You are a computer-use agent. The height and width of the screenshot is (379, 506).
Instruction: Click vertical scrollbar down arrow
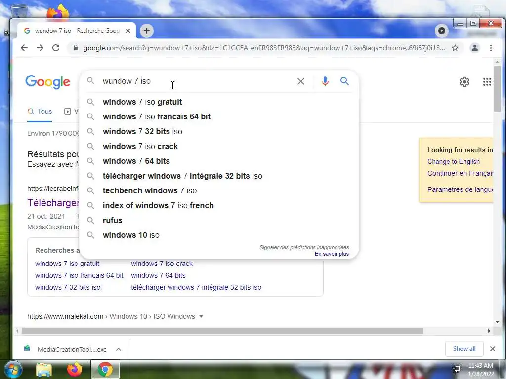pos(497,322)
